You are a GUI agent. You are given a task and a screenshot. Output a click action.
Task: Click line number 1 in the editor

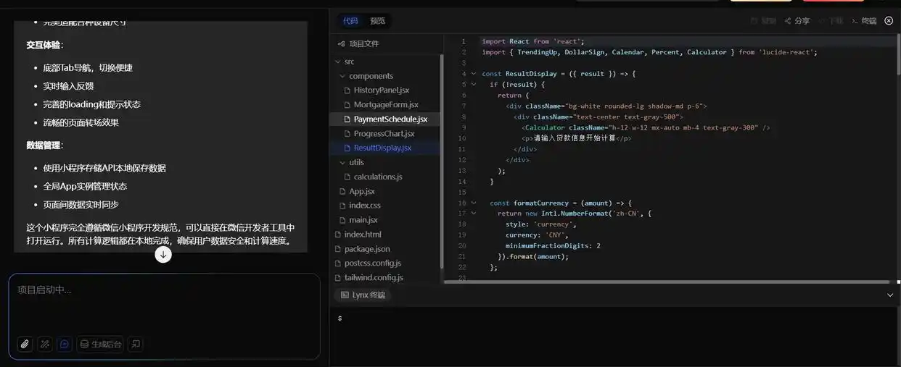[x=463, y=41]
